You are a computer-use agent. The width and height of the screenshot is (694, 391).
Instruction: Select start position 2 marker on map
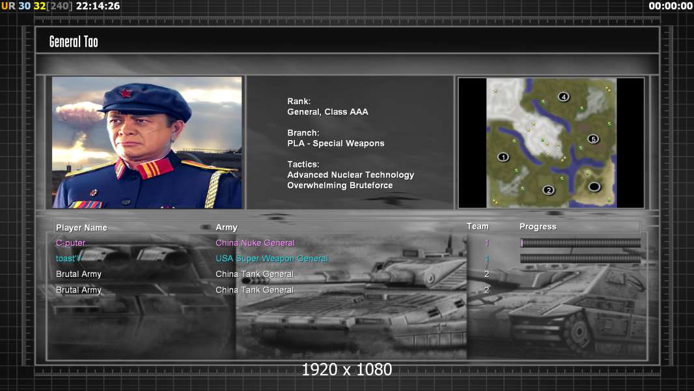coord(548,190)
